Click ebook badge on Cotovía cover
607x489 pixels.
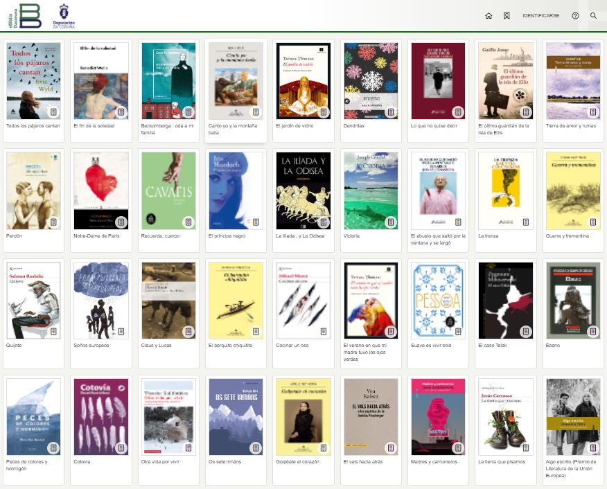tap(121, 448)
